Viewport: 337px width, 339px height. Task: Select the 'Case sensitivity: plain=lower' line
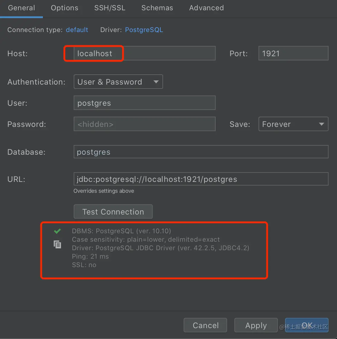tap(146, 239)
